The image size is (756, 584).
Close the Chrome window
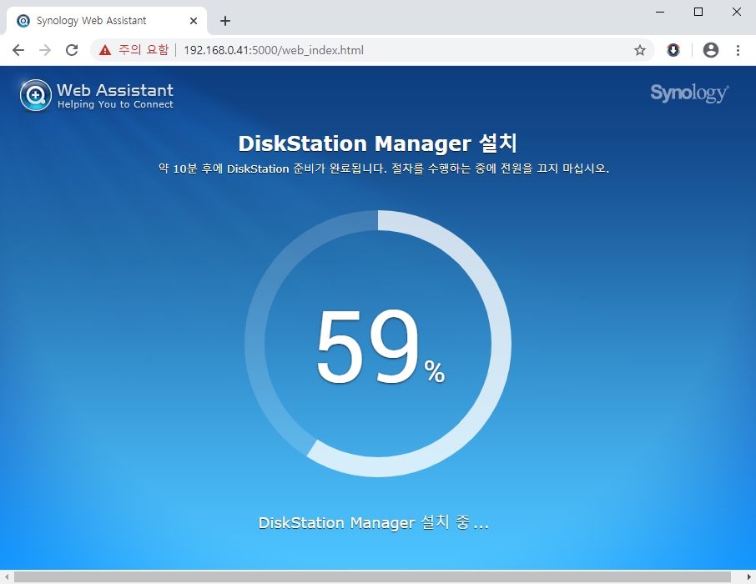coord(736,12)
